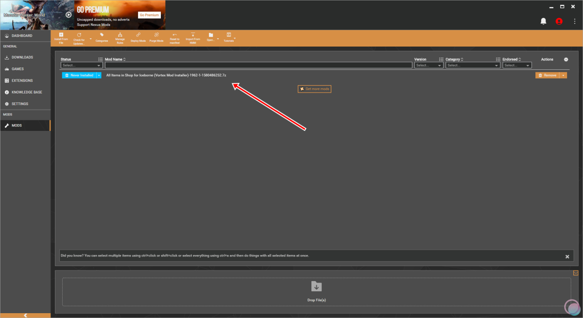This screenshot has width=583, height=318.
Task: Click the Go Premium button
Action: click(149, 15)
